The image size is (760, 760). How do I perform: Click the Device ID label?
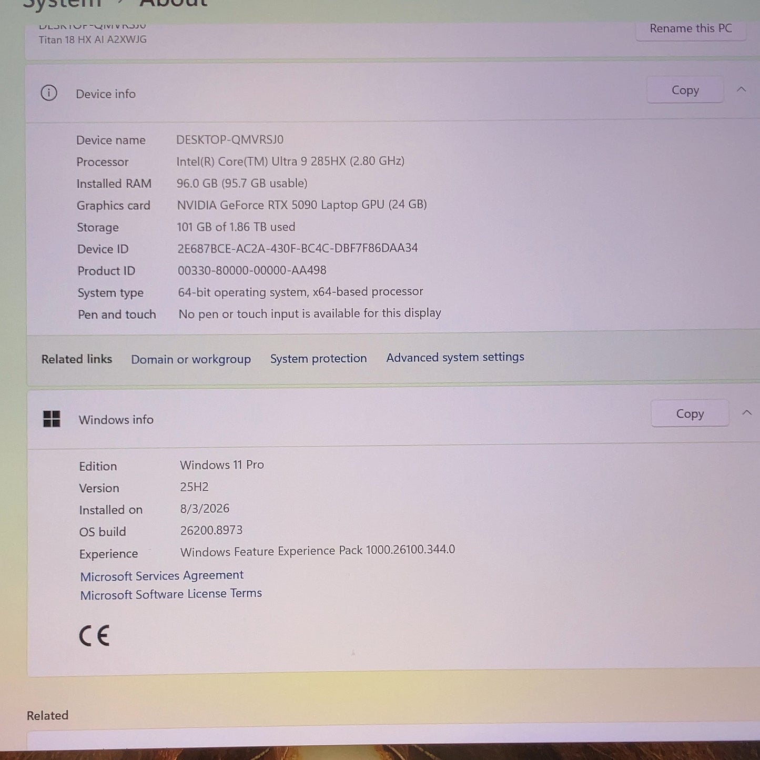[x=103, y=249]
